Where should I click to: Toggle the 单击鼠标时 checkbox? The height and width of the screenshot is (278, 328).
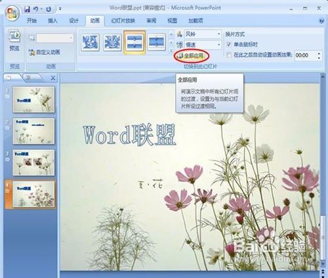coord(229,45)
